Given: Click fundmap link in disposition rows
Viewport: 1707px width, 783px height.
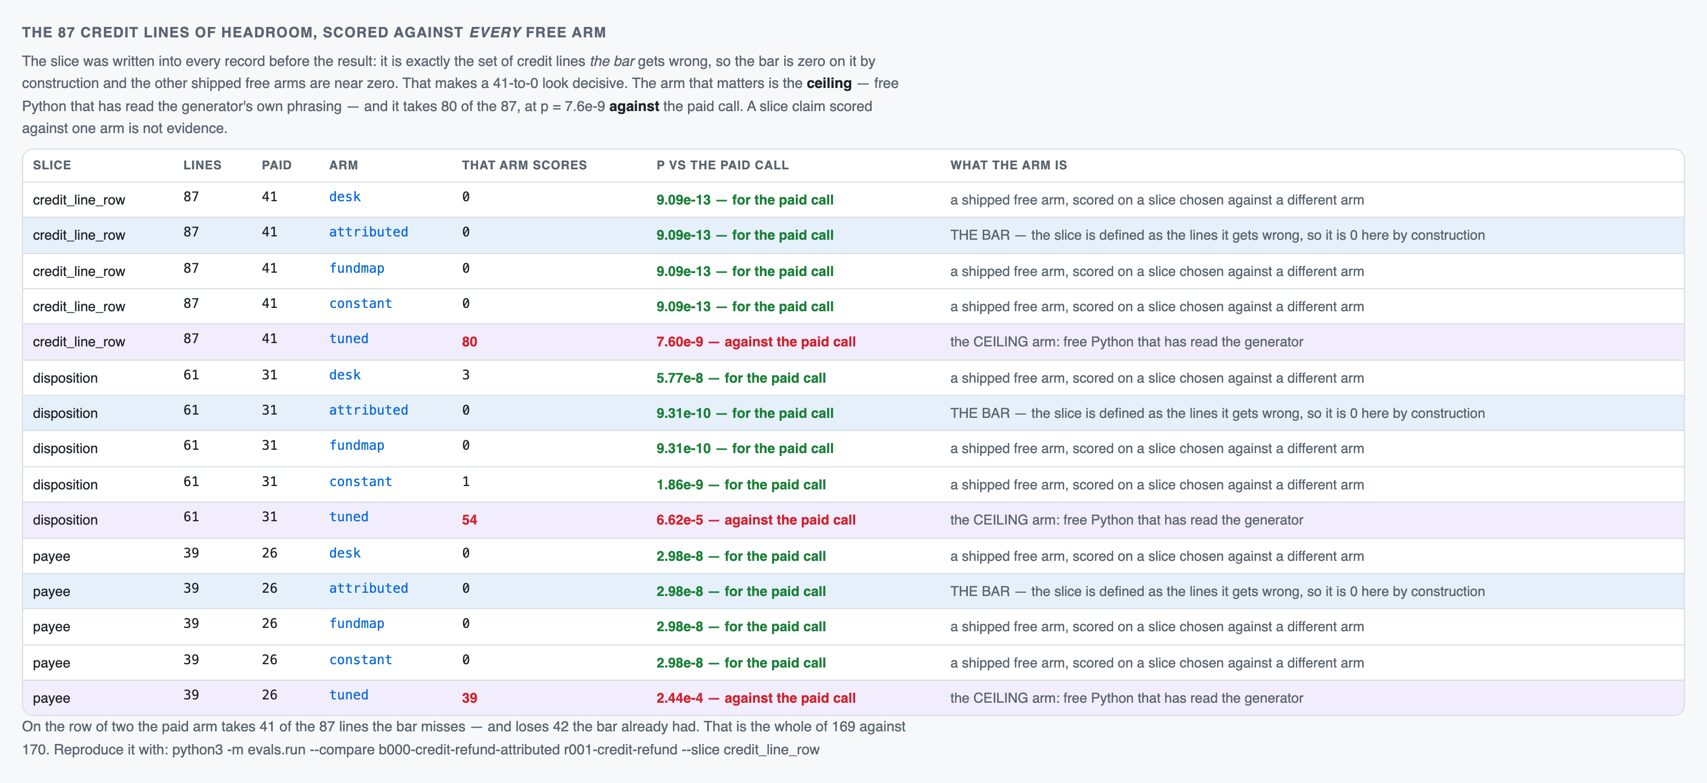Looking at the screenshot, I should click(356, 445).
